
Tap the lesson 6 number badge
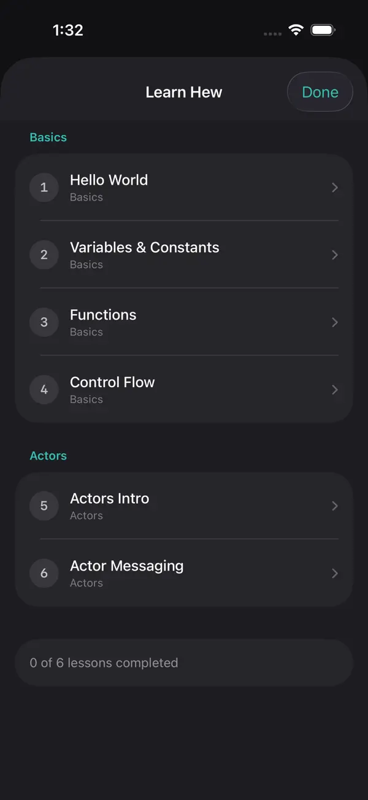pos(44,573)
